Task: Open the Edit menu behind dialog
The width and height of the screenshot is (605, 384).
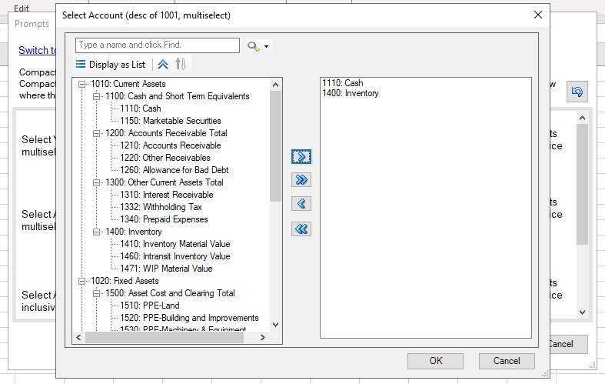Action: point(22,8)
